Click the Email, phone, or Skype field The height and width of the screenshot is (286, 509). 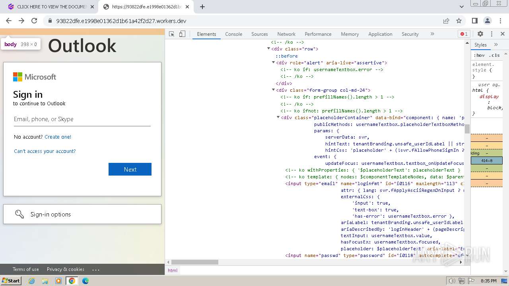(82, 119)
